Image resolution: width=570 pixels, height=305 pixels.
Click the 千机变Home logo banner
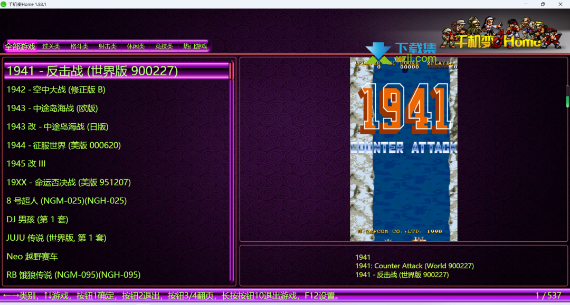pyautogui.click(x=502, y=33)
